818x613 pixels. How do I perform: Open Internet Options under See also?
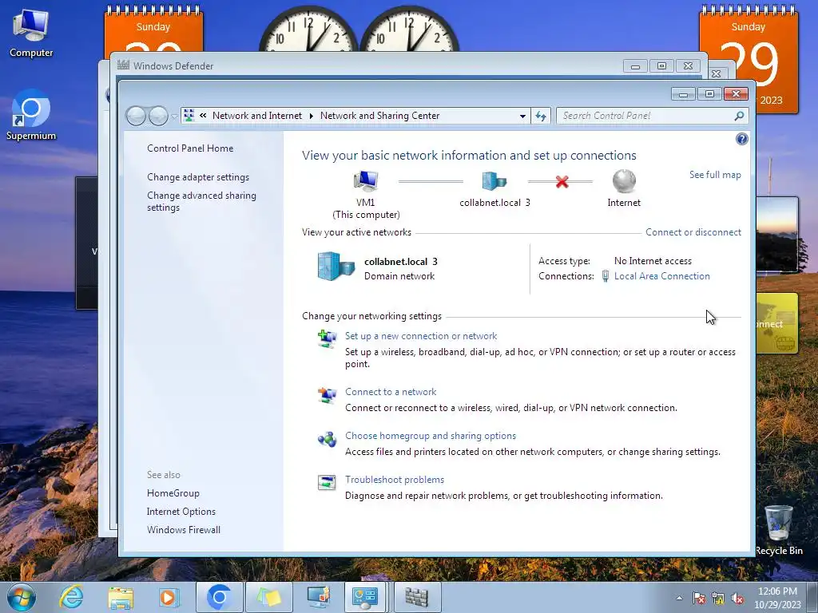pyautogui.click(x=181, y=512)
